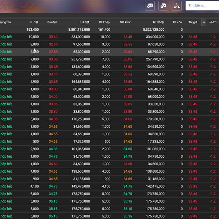Open the coin and document icon
The height and width of the screenshot is (219, 219).
(163, 5)
